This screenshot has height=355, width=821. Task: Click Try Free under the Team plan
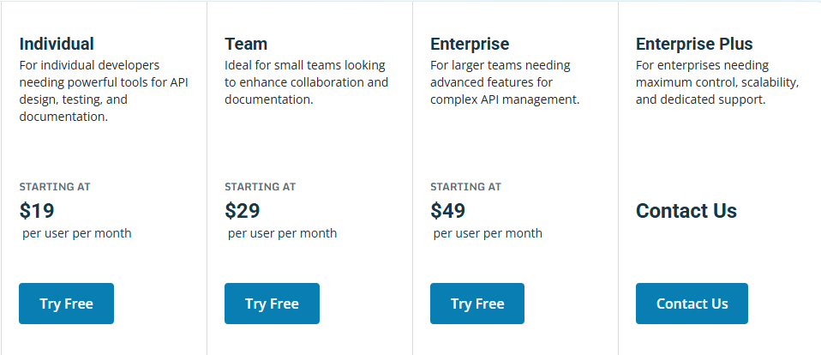tap(272, 304)
